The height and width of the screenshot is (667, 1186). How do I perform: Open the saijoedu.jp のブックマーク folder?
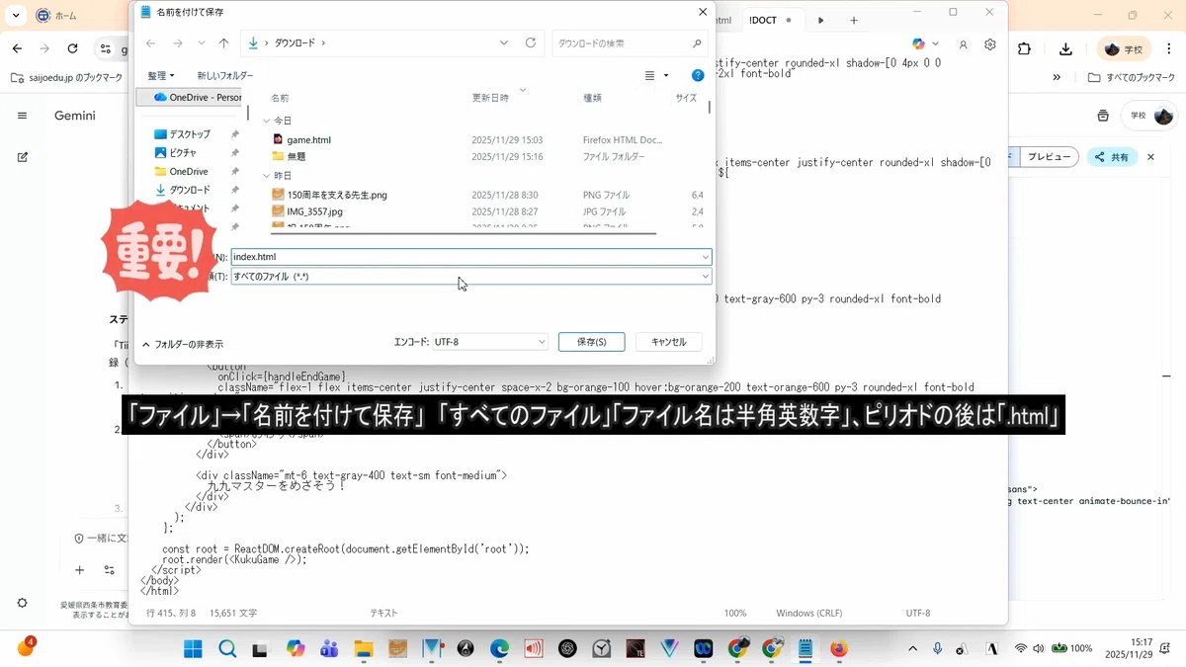coord(66,77)
